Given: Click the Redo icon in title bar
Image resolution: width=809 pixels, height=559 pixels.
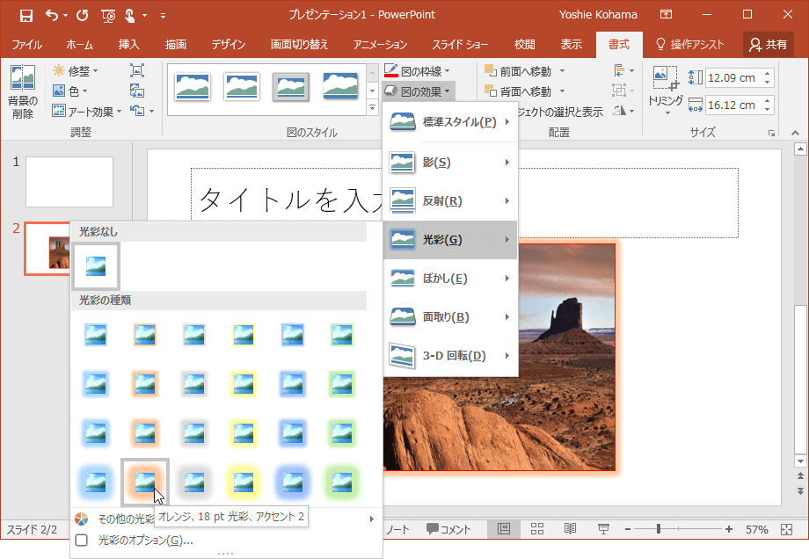Looking at the screenshot, I should (x=82, y=16).
